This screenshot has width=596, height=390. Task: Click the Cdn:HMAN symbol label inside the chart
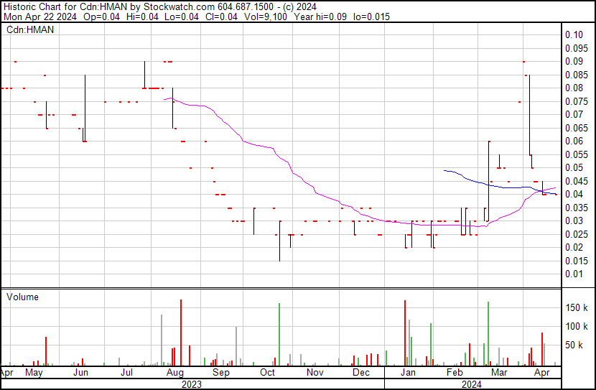click(30, 29)
